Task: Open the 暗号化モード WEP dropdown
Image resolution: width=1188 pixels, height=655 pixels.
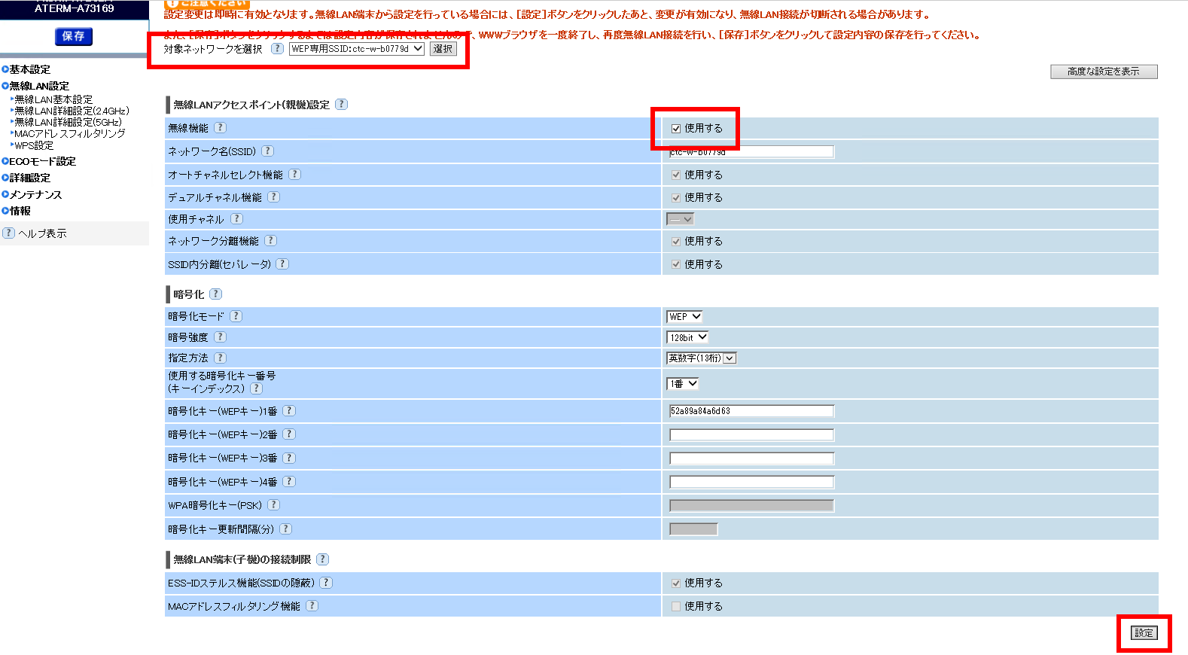Action: click(684, 317)
